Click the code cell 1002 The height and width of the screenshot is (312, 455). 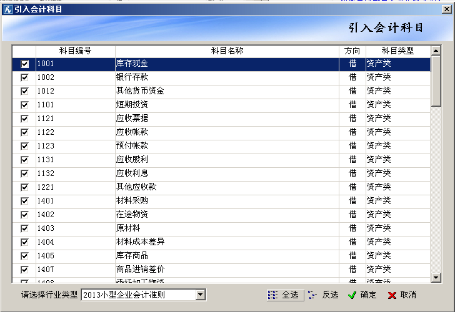(x=76, y=77)
